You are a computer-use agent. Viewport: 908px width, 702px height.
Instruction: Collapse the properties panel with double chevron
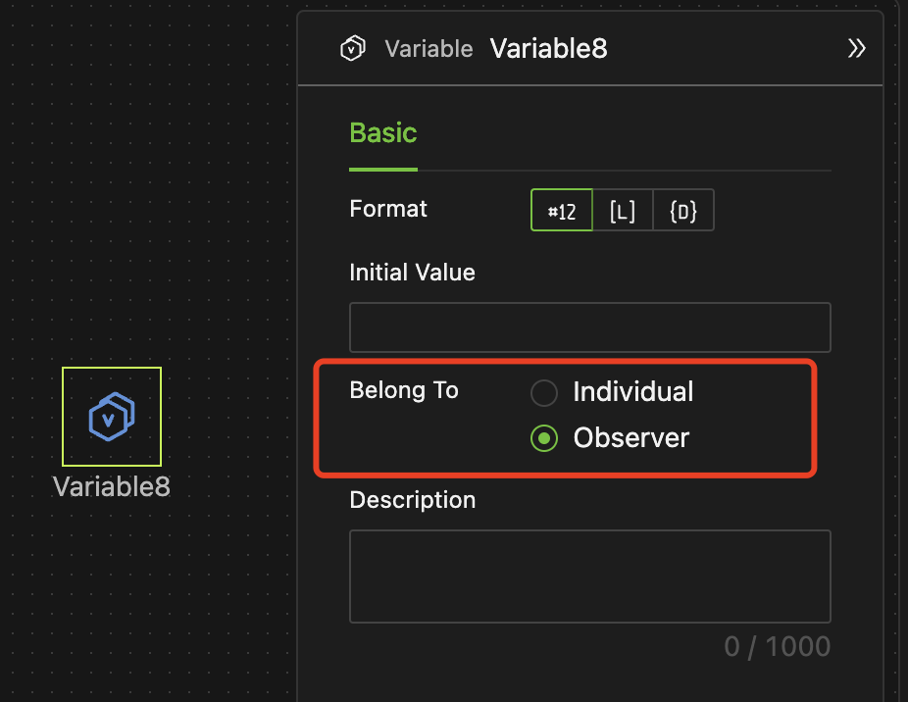[x=857, y=48]
